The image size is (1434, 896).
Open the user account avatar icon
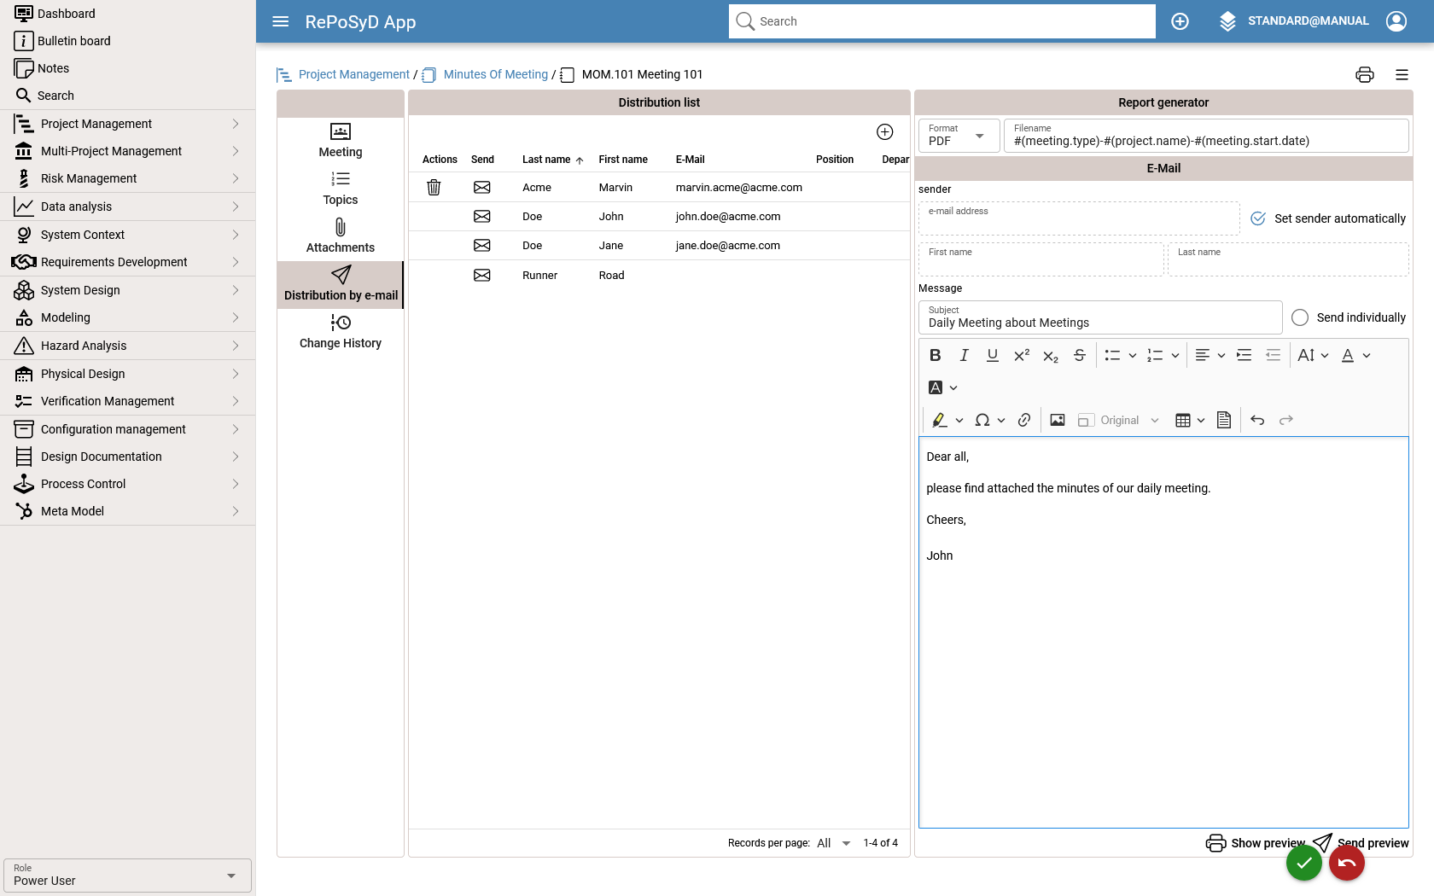[x=1396, y=21]
